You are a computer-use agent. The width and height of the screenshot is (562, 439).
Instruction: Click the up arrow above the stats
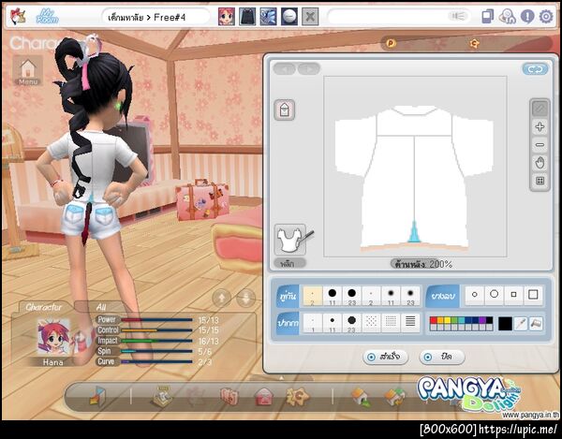pyautogui.click(x=221, y=298)
